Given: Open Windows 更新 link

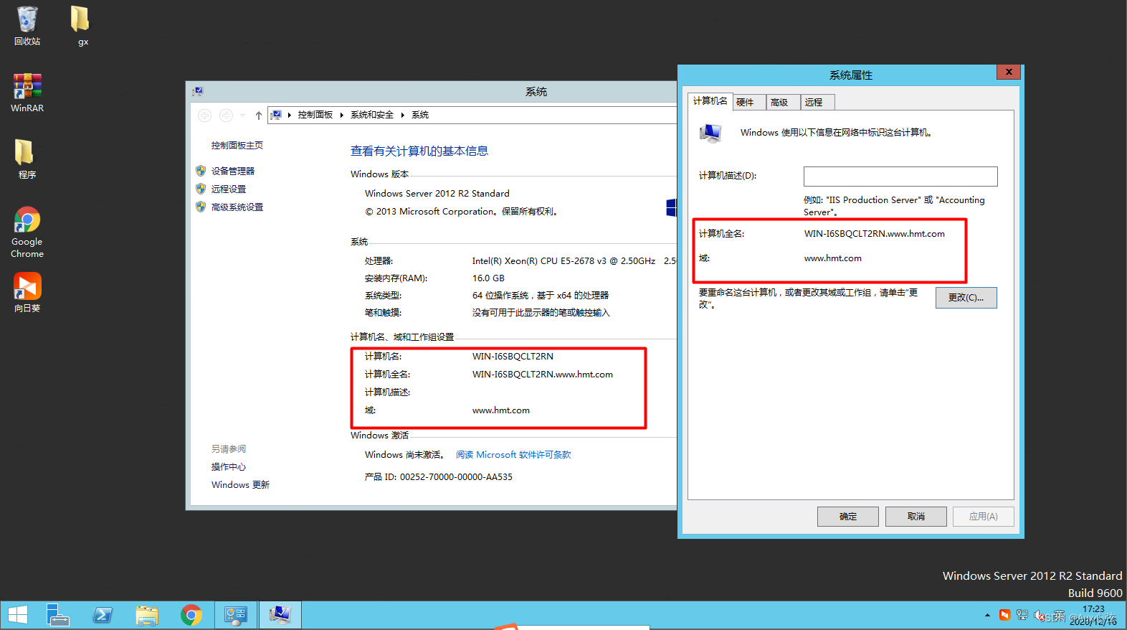Looking at the screenshot, I should tap(240, 484).
